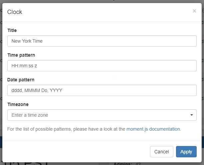This screenshot has width=204, height=165.
Task: Focus the Time pattern text box
Action: [102, 66]
